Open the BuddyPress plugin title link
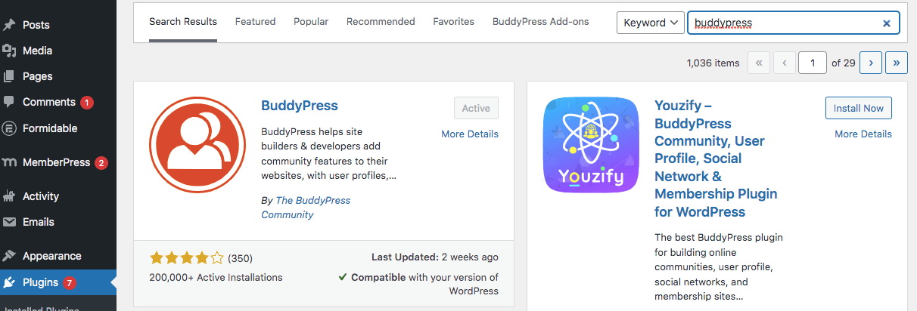The width and height of the screenshot is (917, 311). (300, 106)
